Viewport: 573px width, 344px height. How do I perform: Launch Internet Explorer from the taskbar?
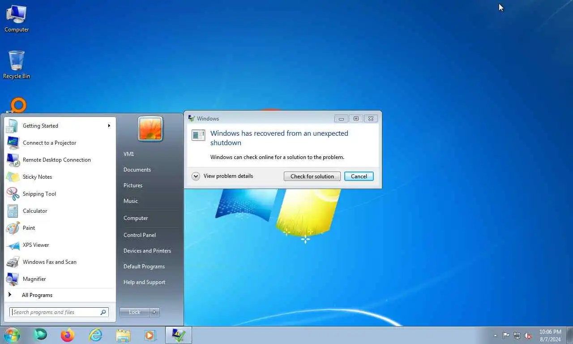pos(95,335)
